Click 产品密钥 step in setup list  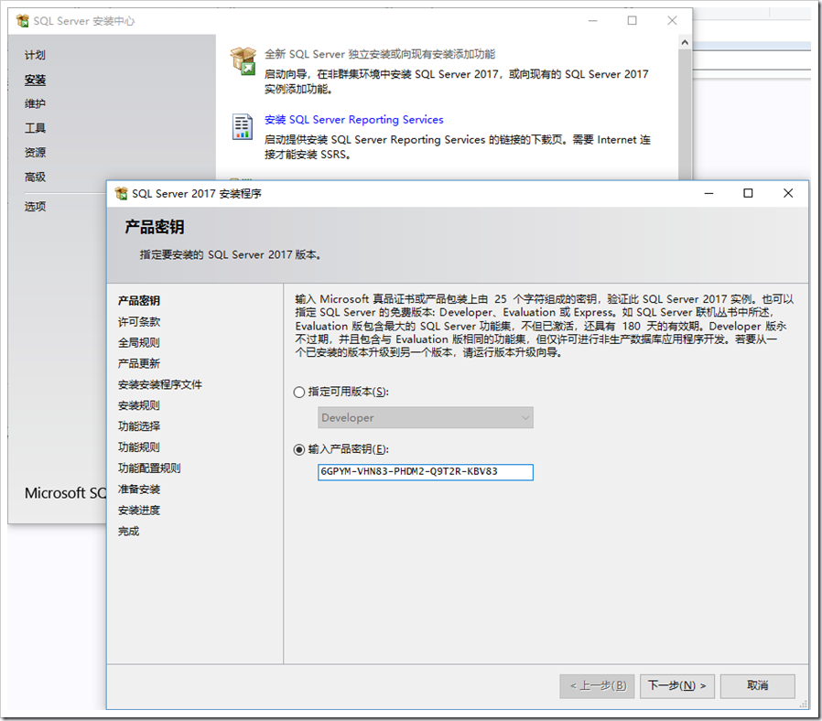pyautogui.click(x=139, y=301)
